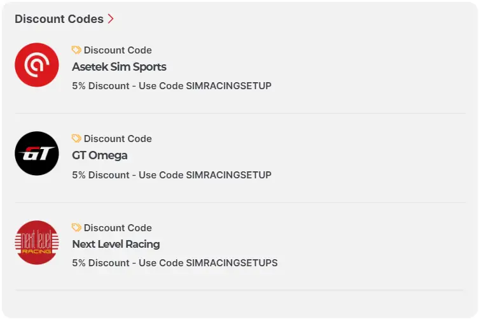Click the divider below Next Level Racing entry
The width and height of the screenshot is (479, 321).
[240, 290]
